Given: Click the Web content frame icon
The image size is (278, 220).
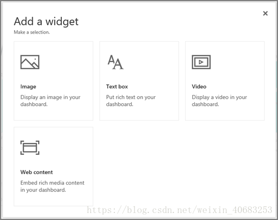Looking at the screenshot, I should click(x=30, y=148).
